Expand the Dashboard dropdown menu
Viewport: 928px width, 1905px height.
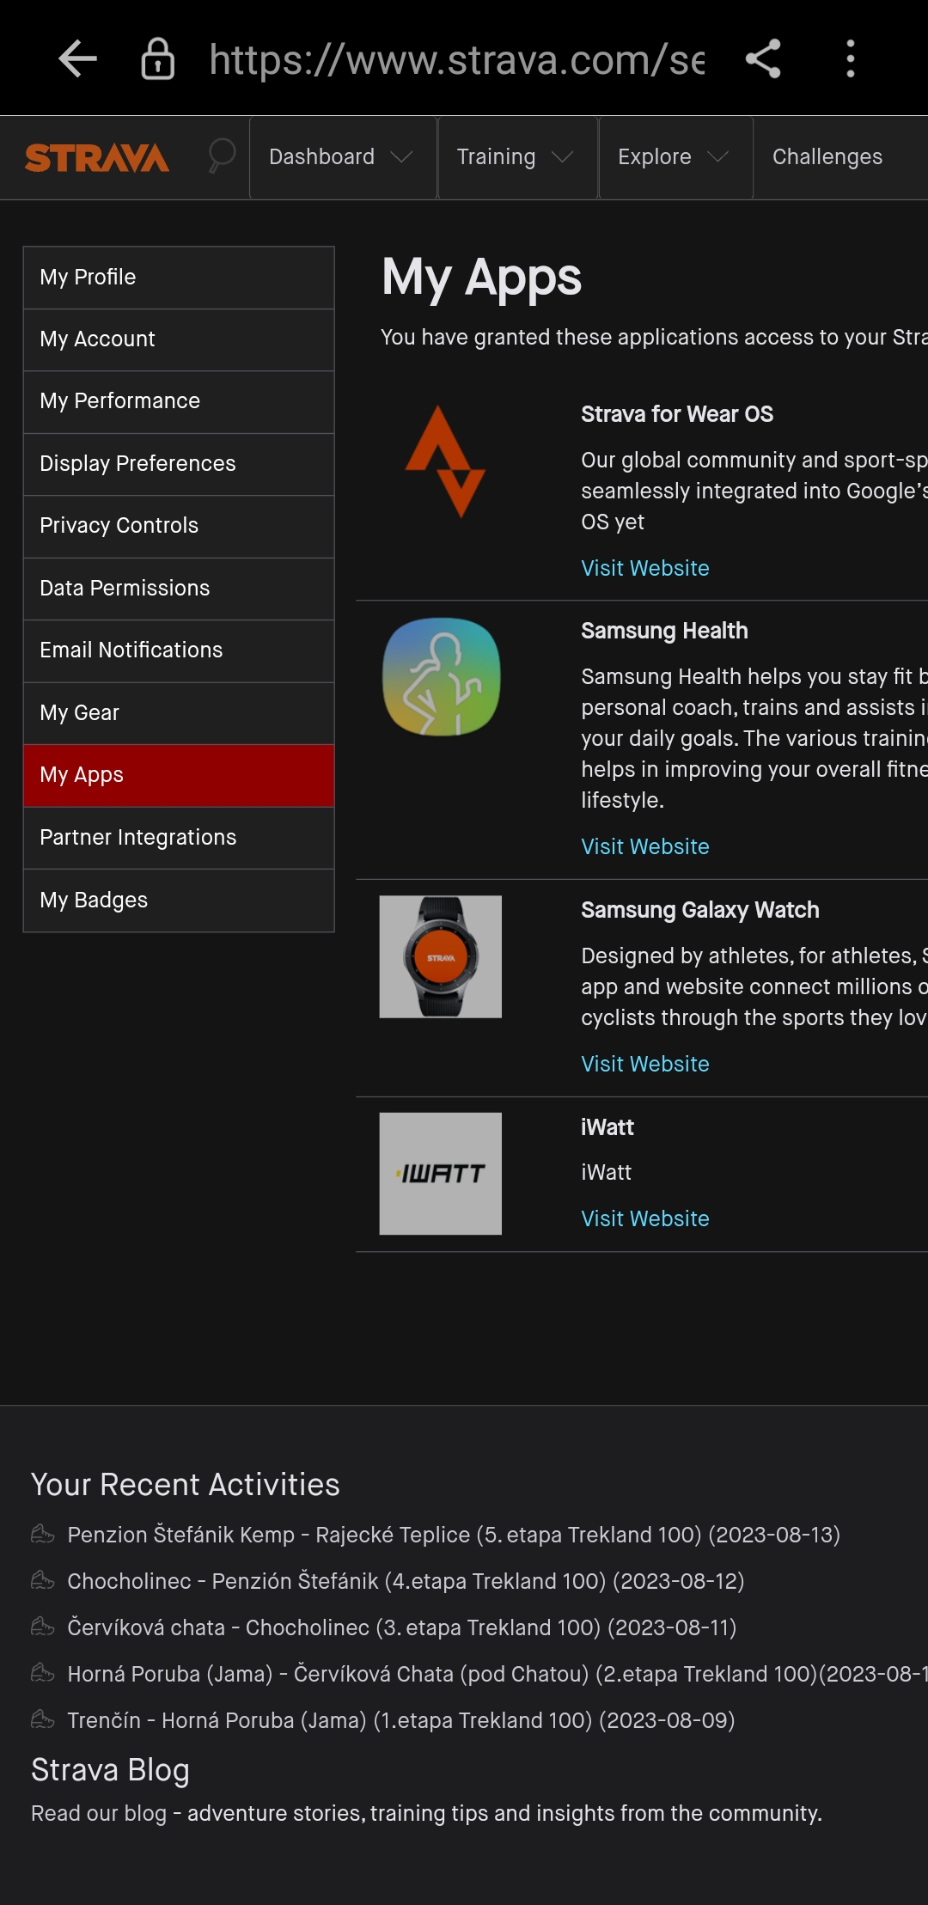point(341,157)
